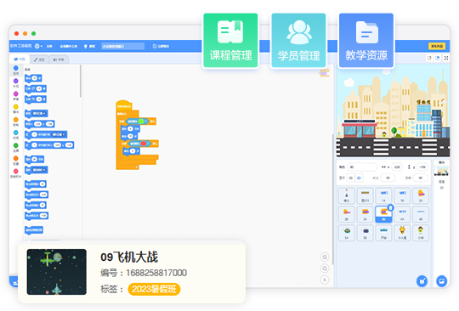Switch to the small stage layout

tap(429, 59)
